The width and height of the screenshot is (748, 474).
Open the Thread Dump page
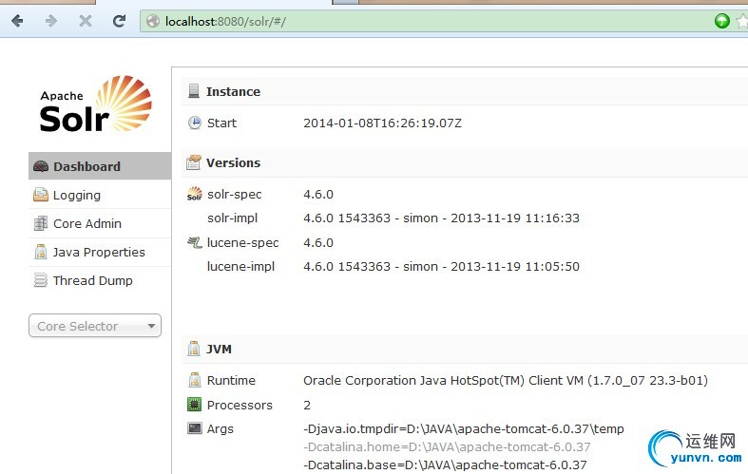pos(100,280)
